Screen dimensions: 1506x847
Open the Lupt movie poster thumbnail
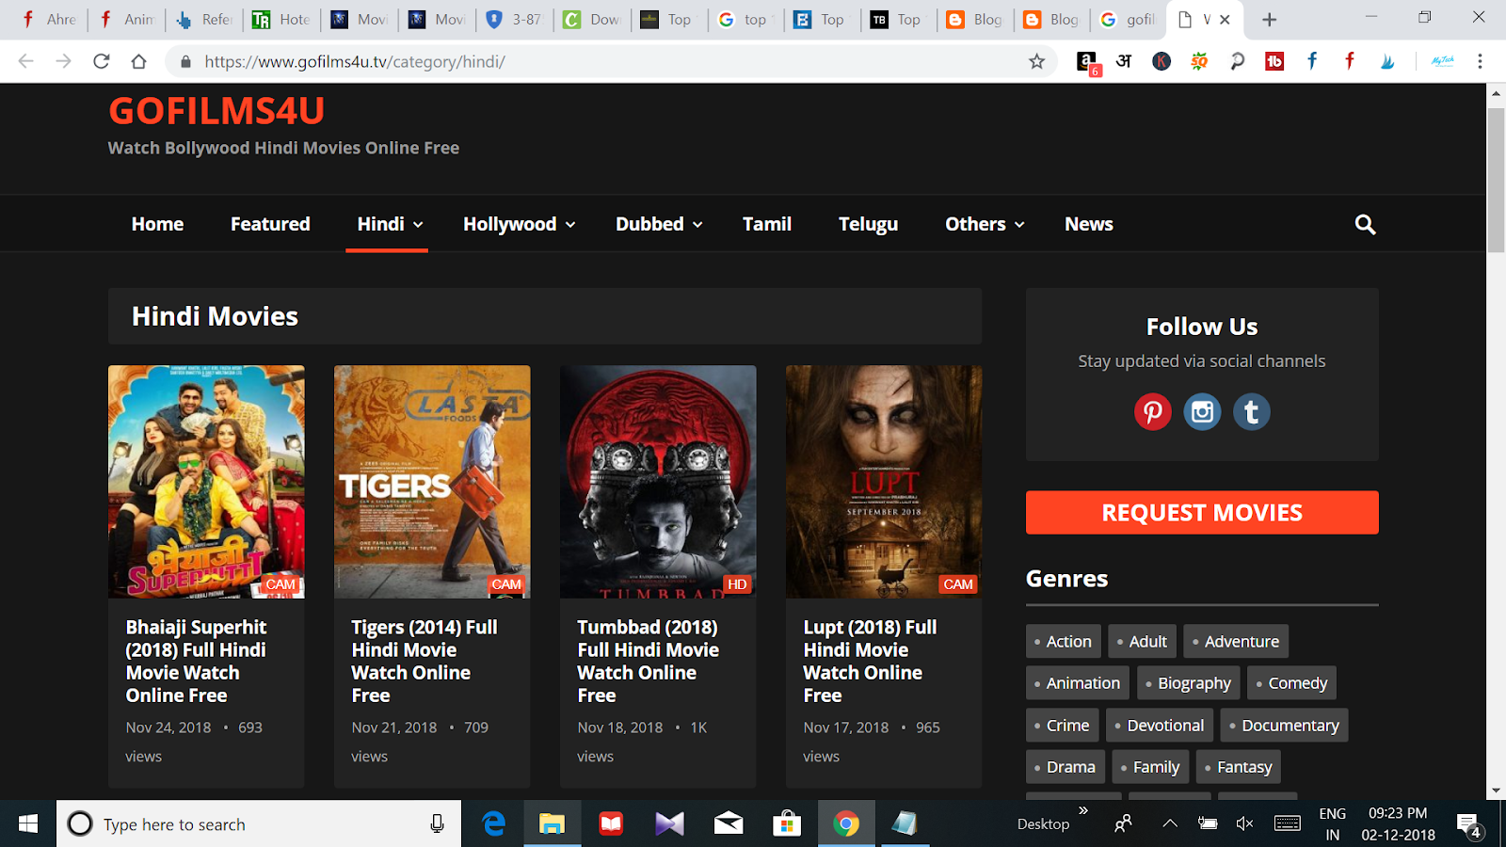point(884,482)
